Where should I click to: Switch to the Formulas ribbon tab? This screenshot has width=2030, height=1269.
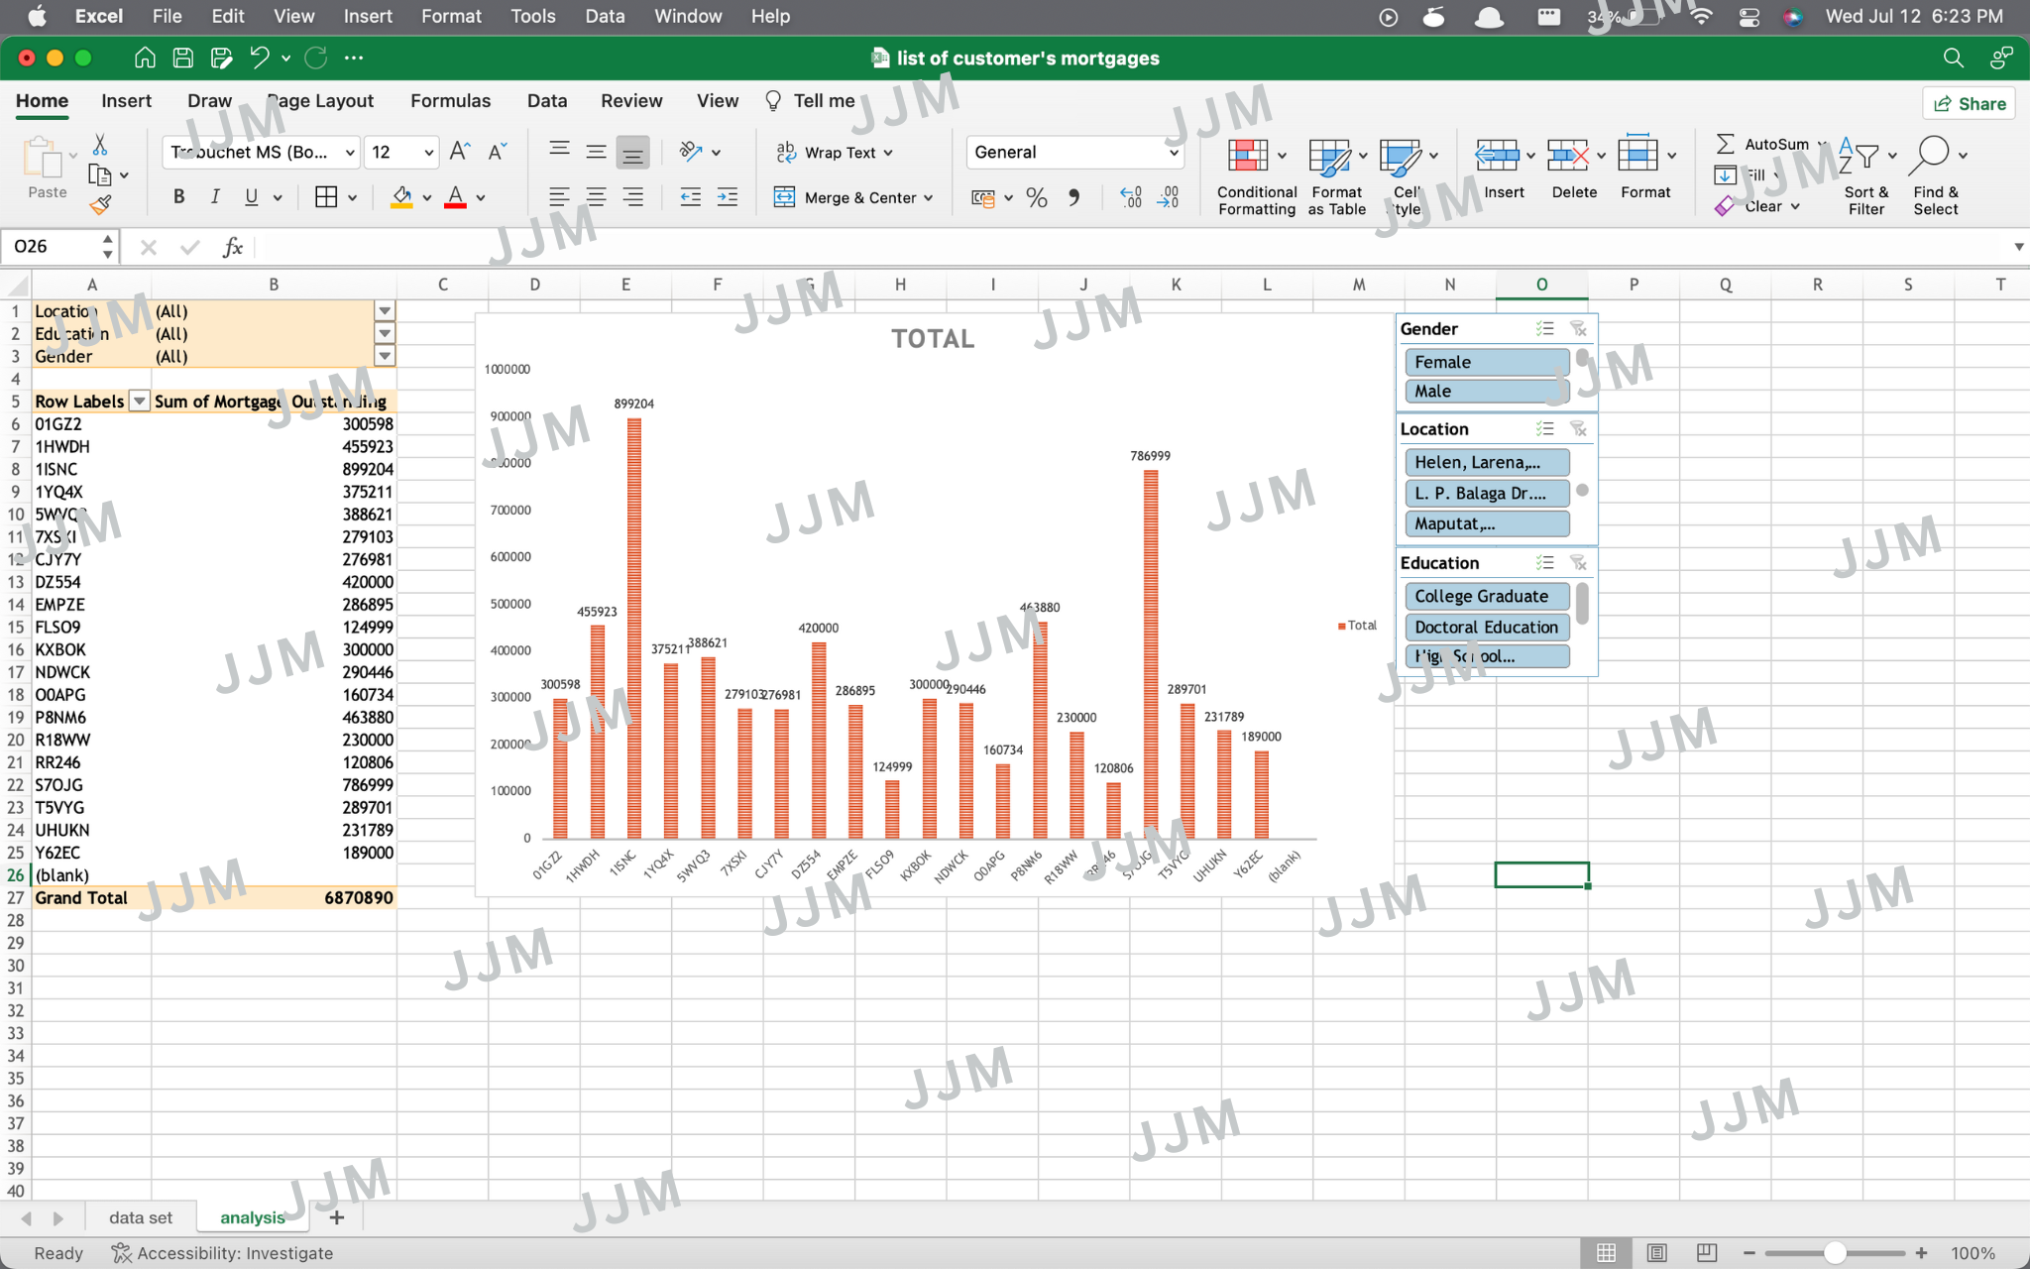(x=450, y=101)
